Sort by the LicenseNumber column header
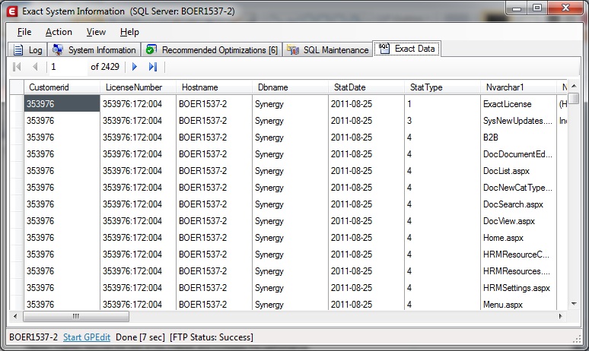Image resolution: width=589 pixels, height=351 pixels. pyautogui.click(x=138, y=87)
